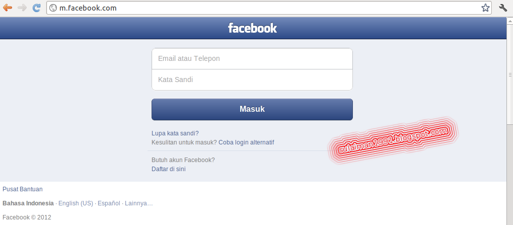Click the browser back arrow
The image size is (513, 225).
tap(7, 8)
